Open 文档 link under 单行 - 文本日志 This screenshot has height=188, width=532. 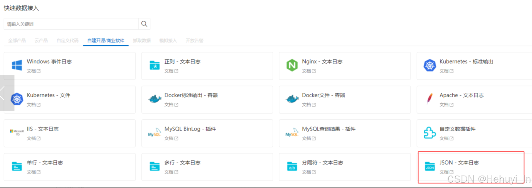coord(33,172)
